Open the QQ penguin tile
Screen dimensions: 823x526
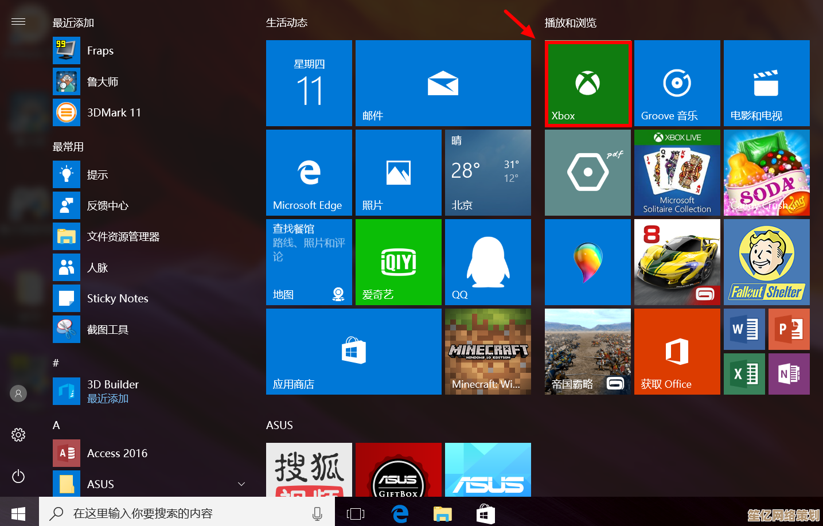click(x=487, y=262)
